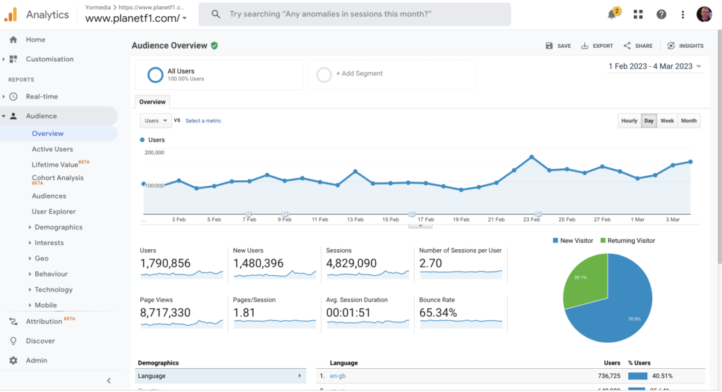
Task: Toggle the annotations drawer below chart
Action: [x=420, y=226]
